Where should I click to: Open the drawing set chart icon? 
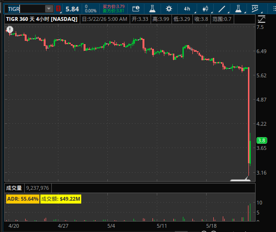coord(255,9)
